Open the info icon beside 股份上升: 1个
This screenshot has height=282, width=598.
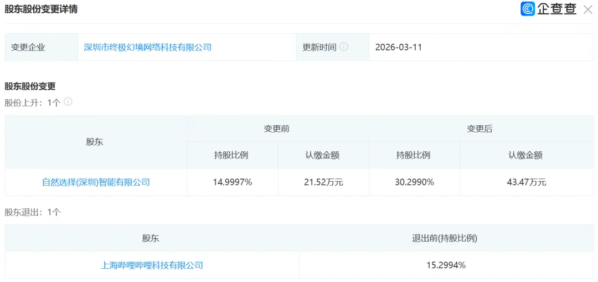click(x=68, y=101)
